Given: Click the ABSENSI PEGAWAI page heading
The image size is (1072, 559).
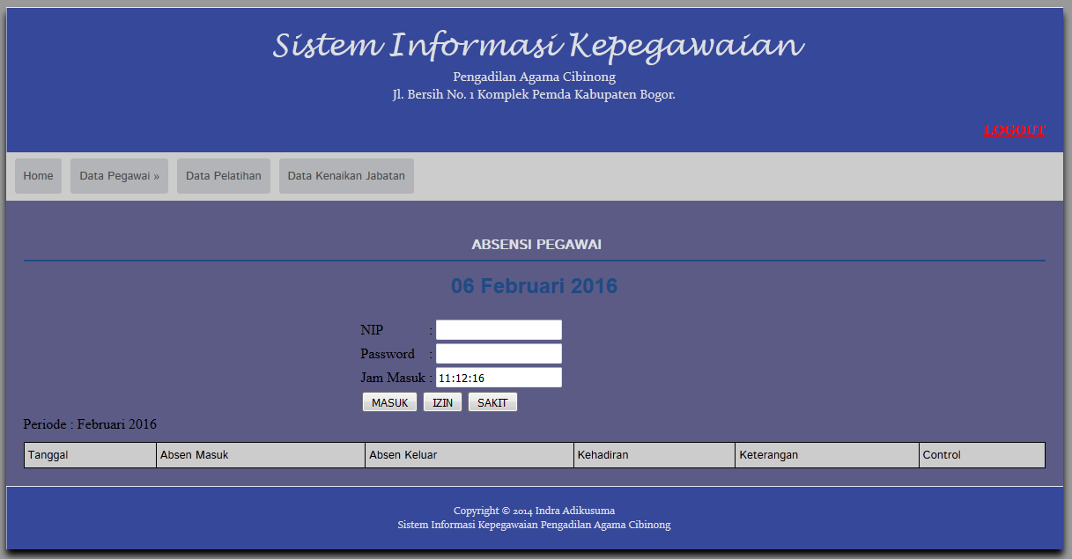Looking at the screenshot, I should point(535,245).
